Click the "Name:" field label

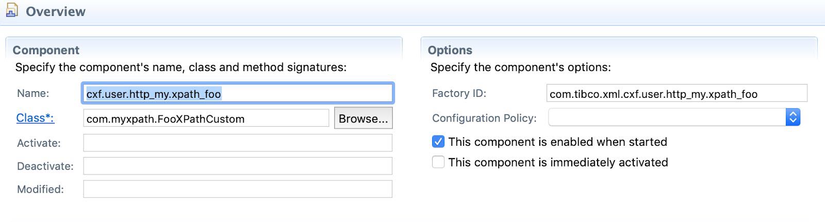[33, 93]
